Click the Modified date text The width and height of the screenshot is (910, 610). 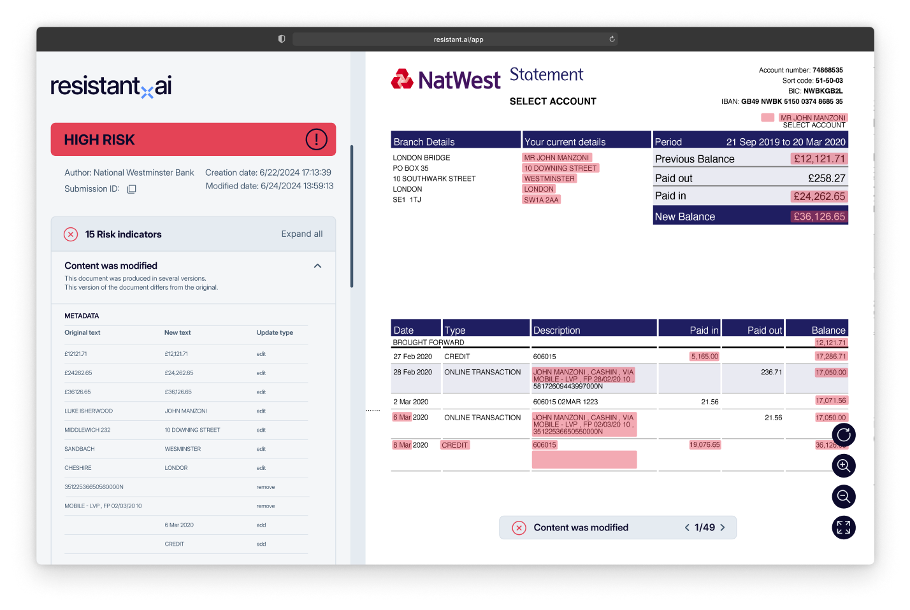[270, 186]
